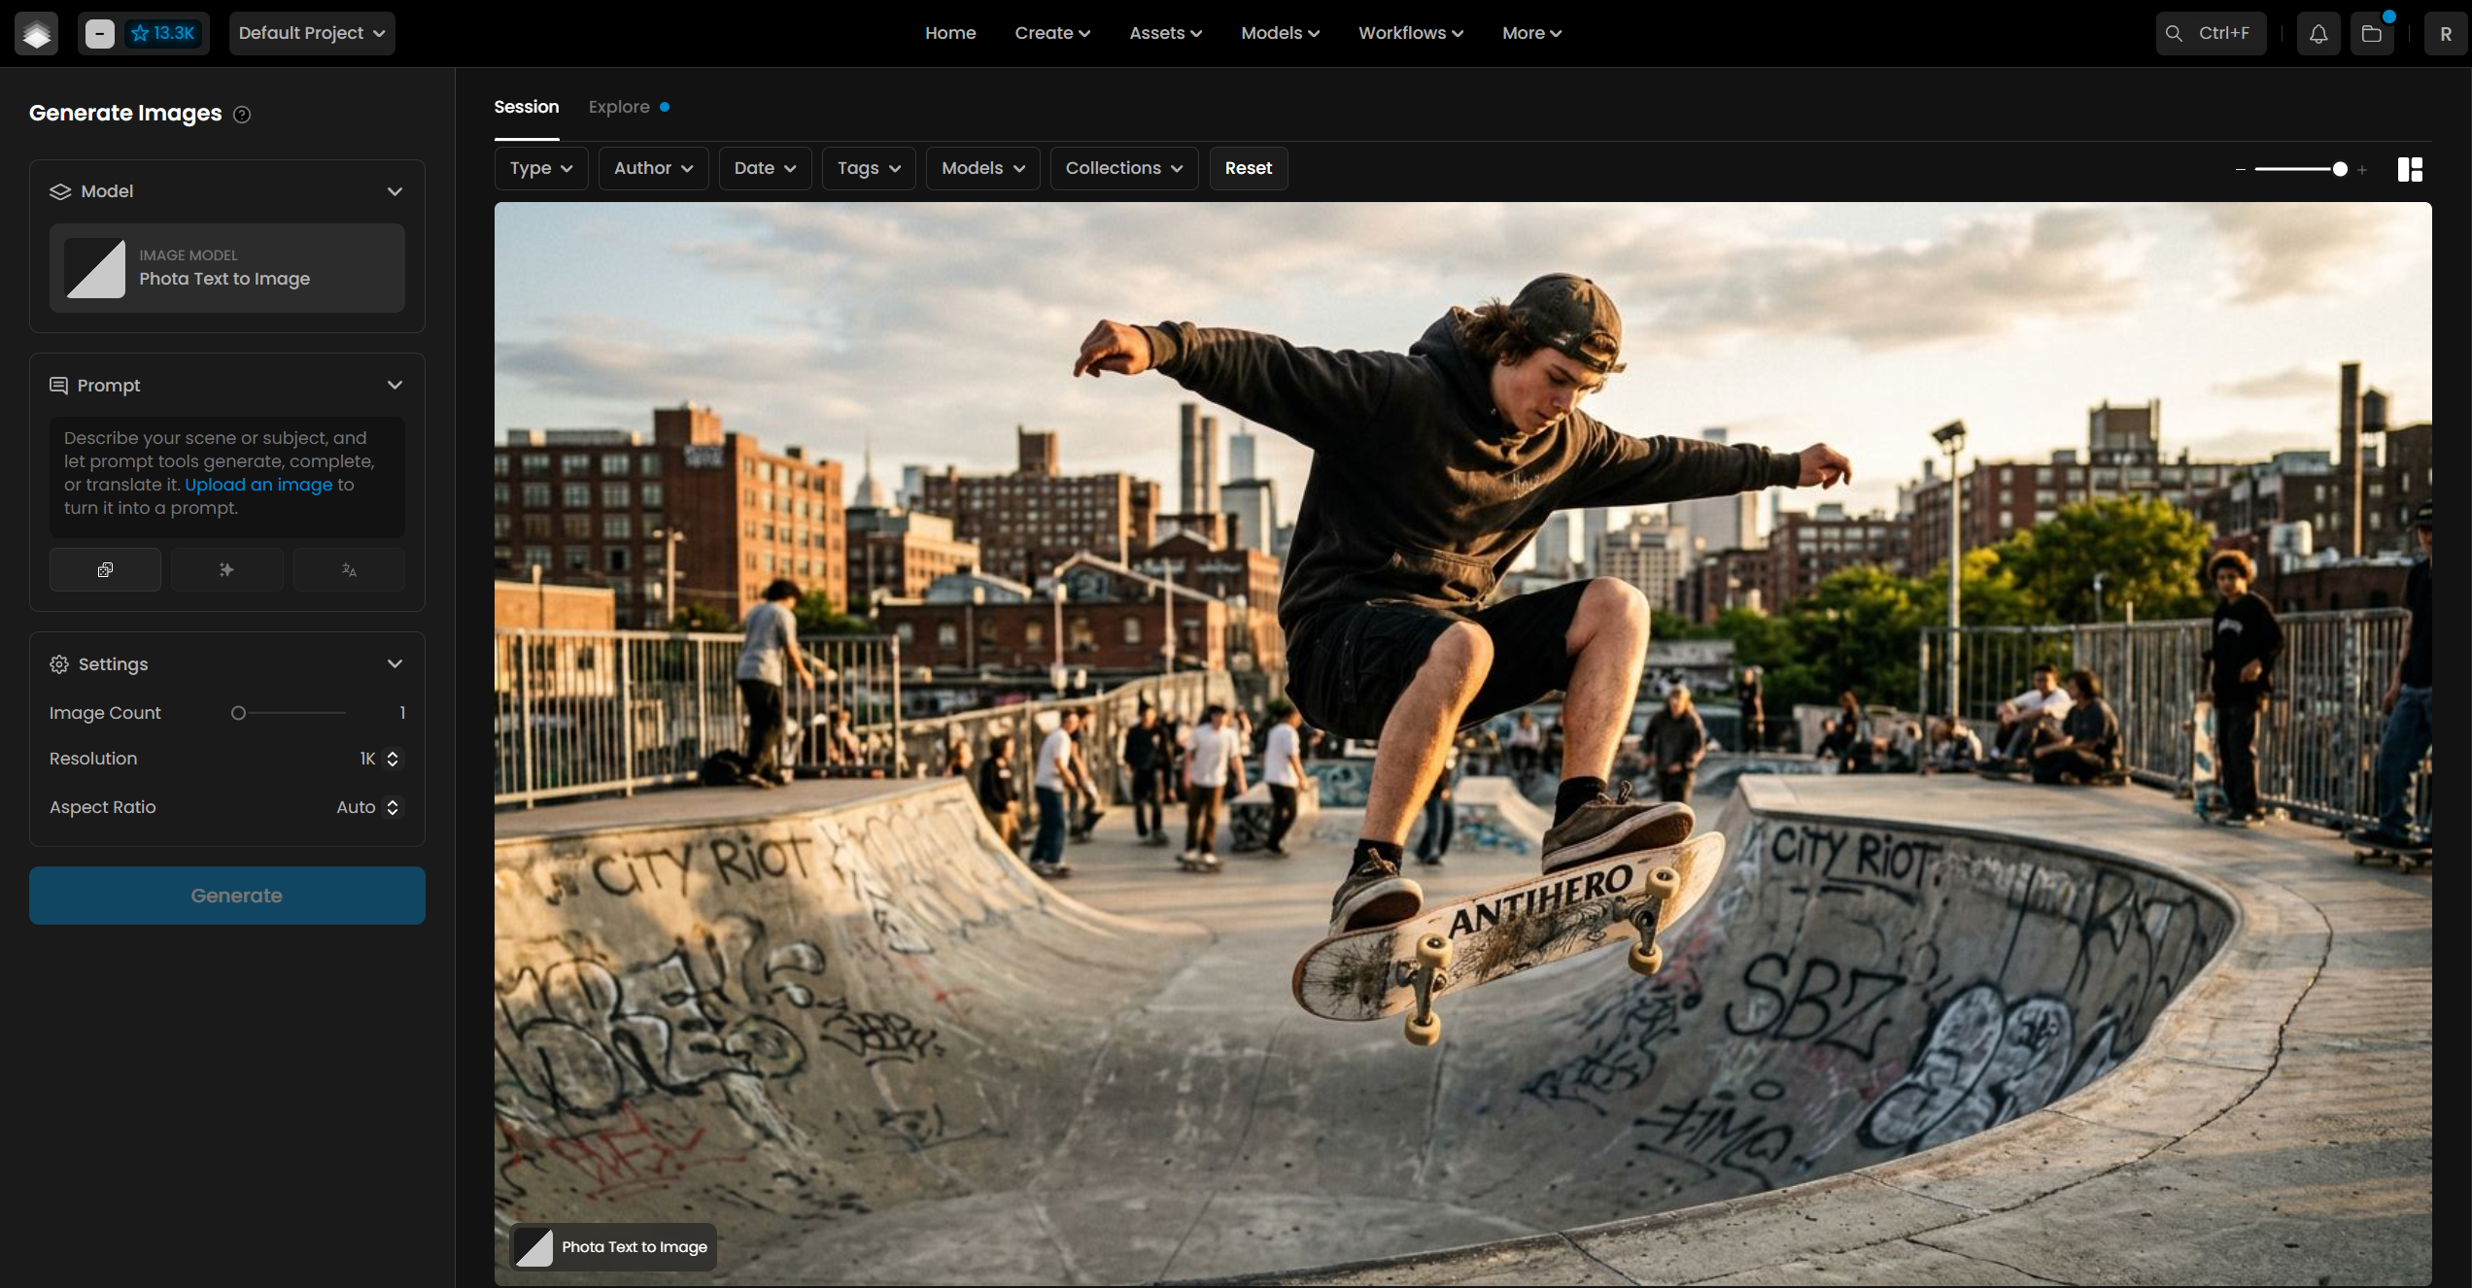Click the help icon next to Generate Images
2472x1288 pixels.
[x=242, y=115]
